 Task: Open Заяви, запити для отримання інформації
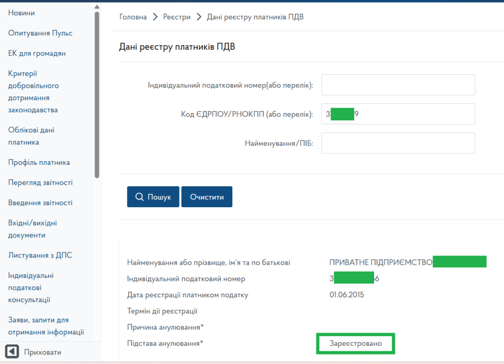(x=46, y=326)
